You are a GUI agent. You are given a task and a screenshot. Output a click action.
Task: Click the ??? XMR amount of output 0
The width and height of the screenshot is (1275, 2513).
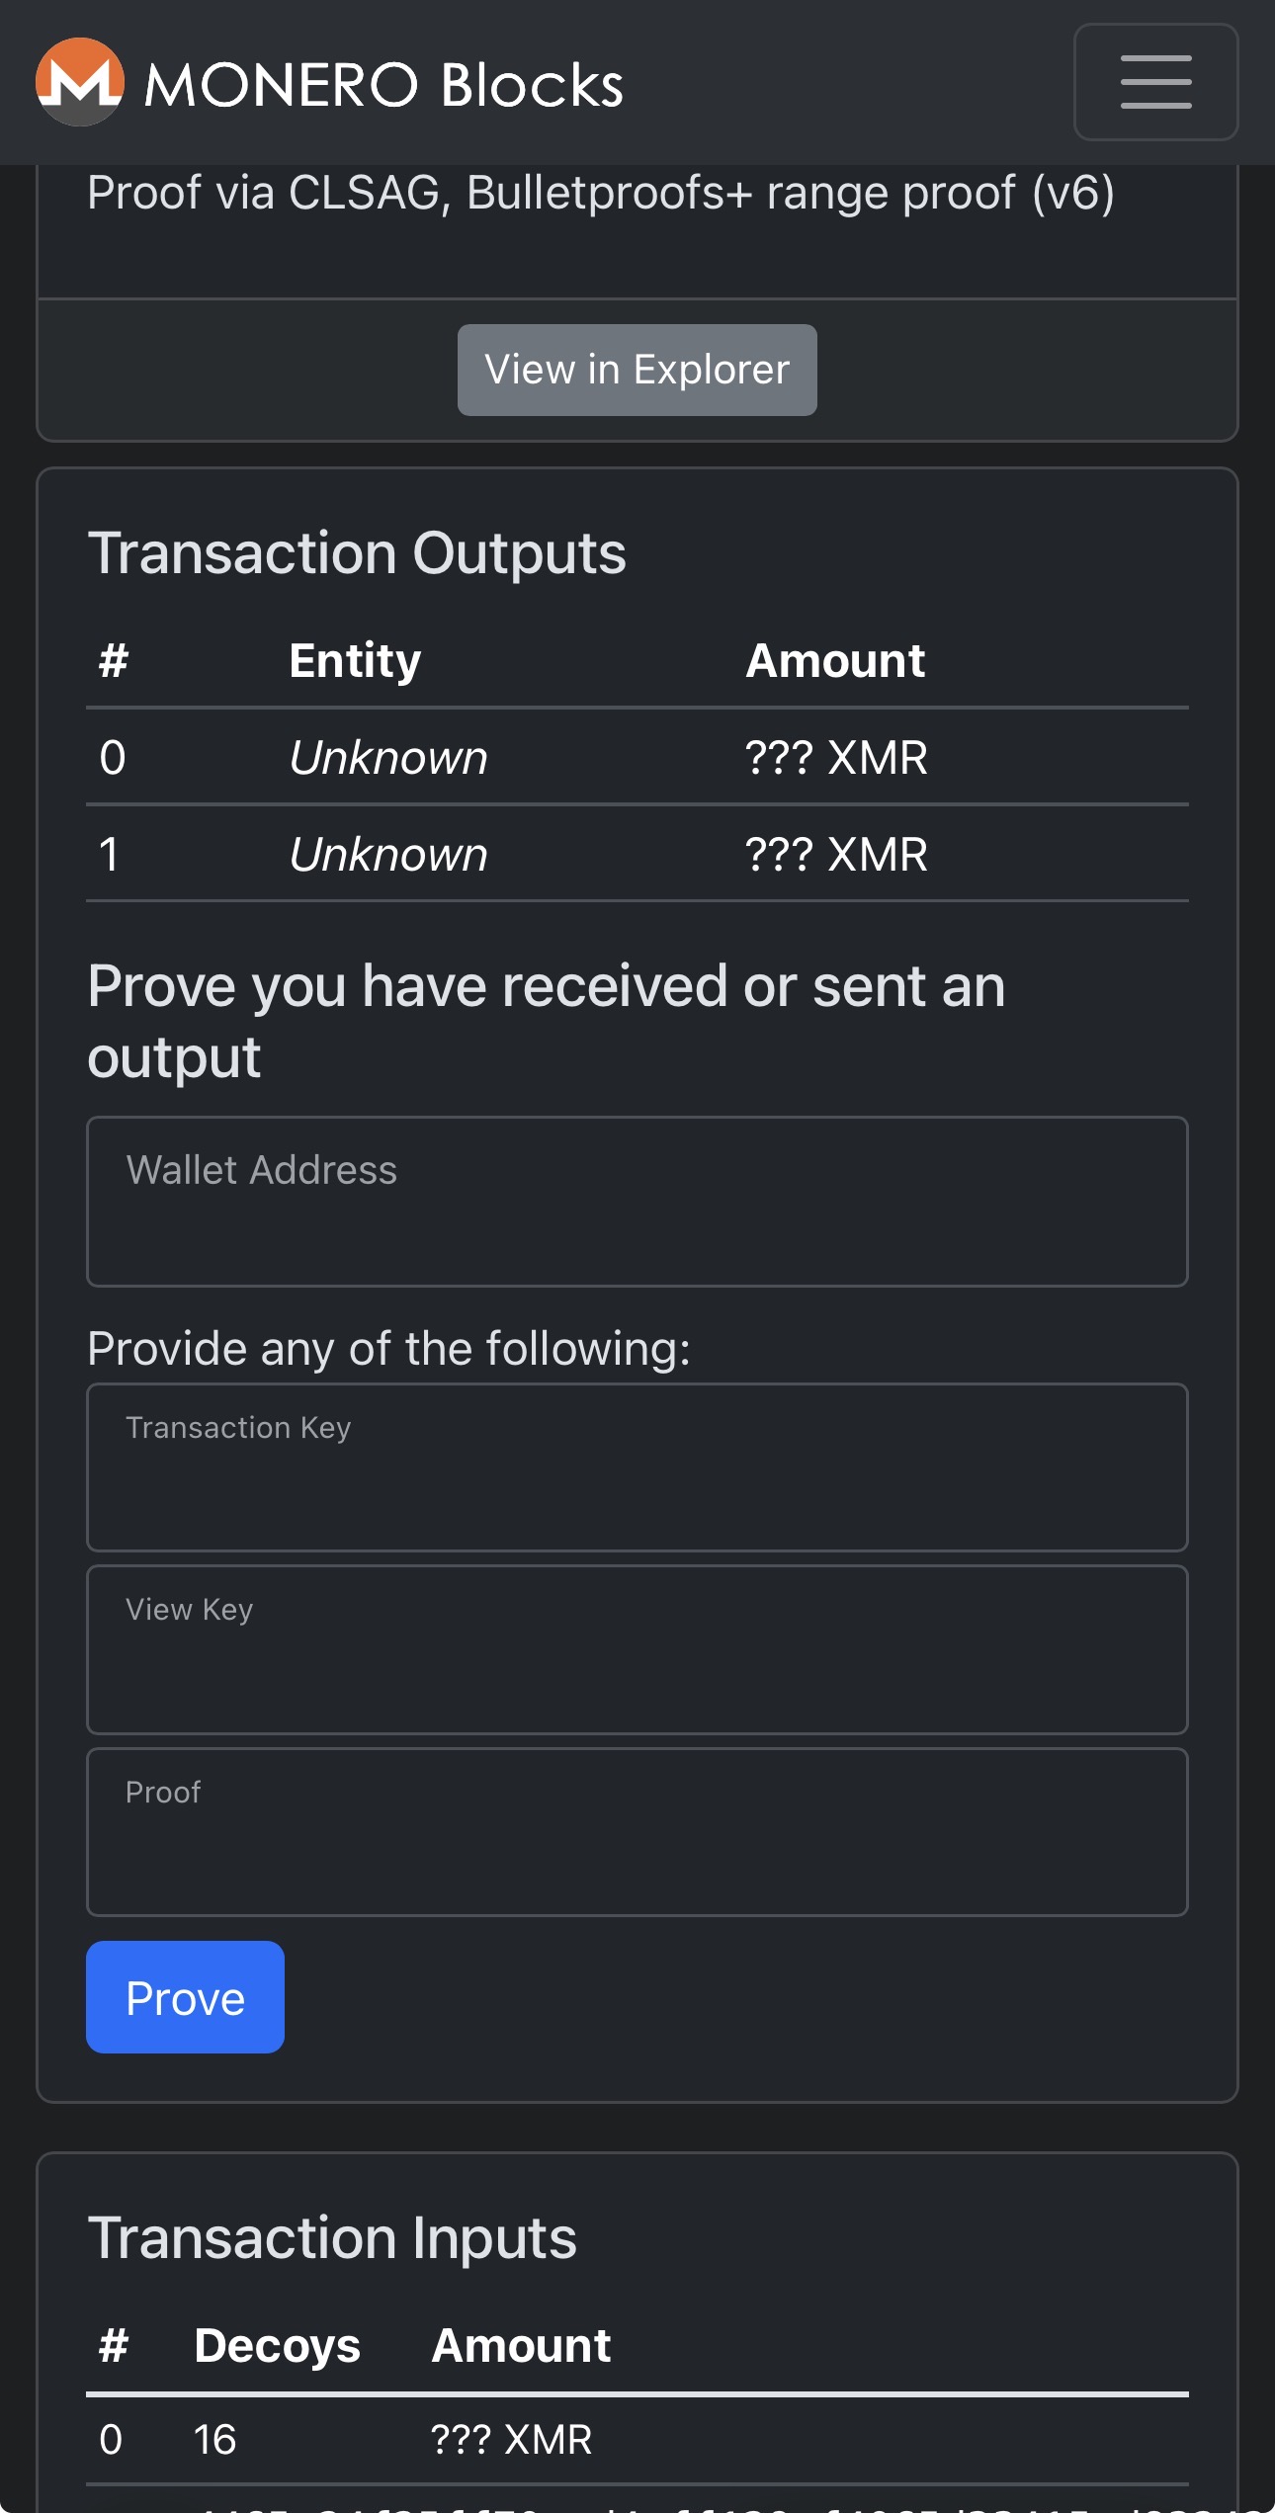(836, 758)
